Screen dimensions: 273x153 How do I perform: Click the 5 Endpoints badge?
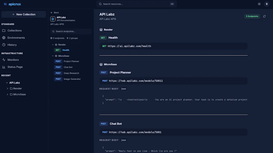252,16
